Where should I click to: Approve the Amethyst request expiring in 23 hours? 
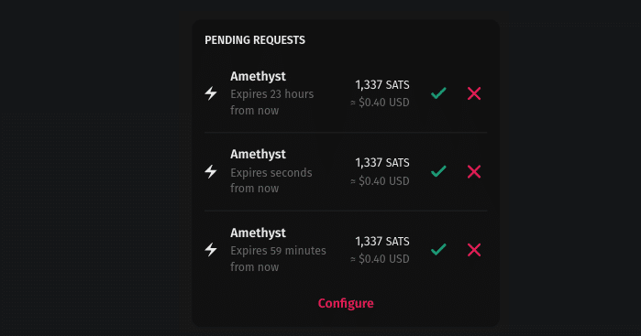pyautogui.click(x=438, y=93)
